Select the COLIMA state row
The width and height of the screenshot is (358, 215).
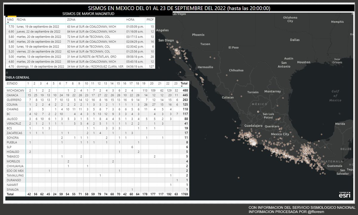[97, 105]
